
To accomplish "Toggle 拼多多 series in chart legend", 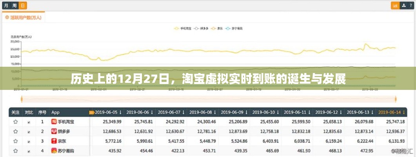I will coord(202,28).
